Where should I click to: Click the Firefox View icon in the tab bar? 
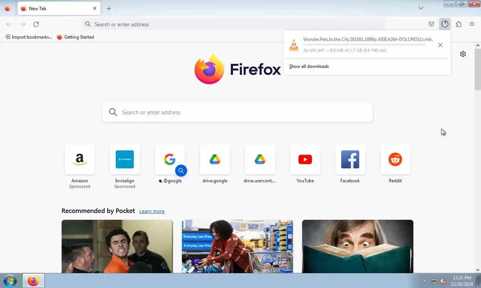(x=7, y=8)
